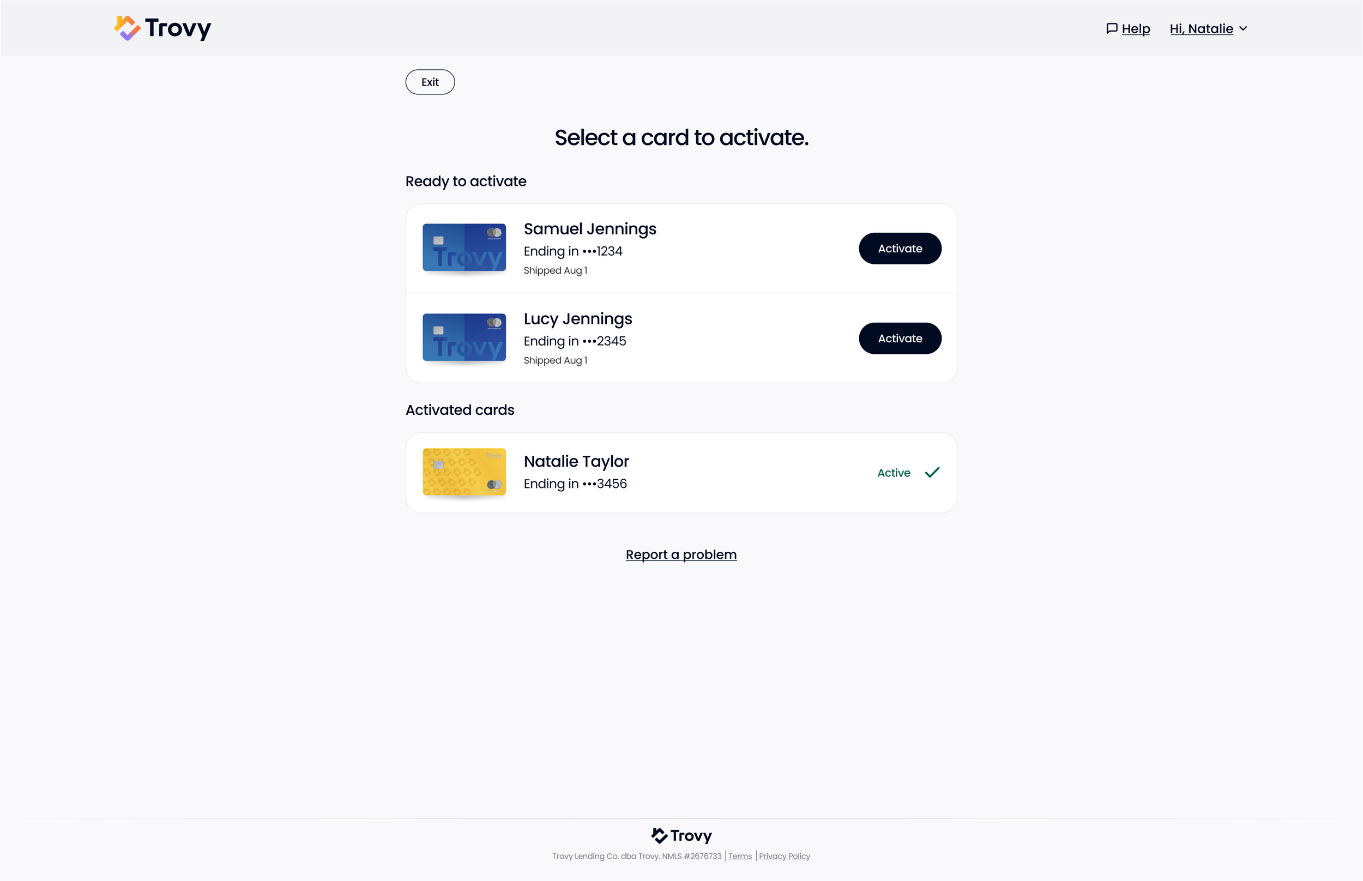
Task: Click "Shipped Aug 1" under Samuel Jennings
Action: click(x=555, y=270)
